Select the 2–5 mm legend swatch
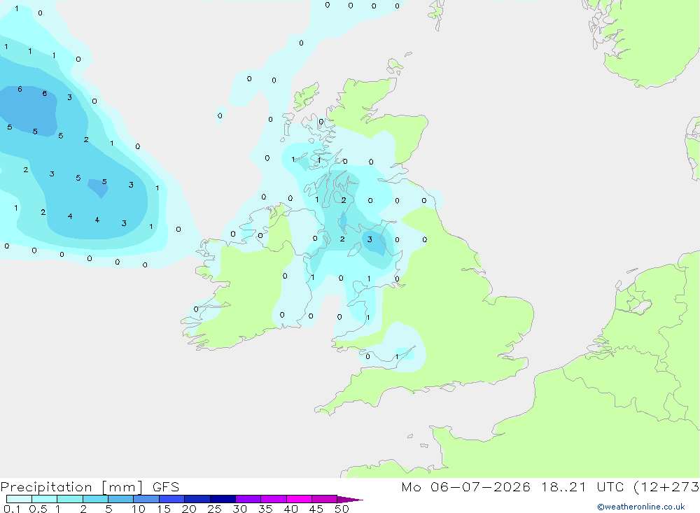This screenshot has height=513, width=700. [95, 499]
